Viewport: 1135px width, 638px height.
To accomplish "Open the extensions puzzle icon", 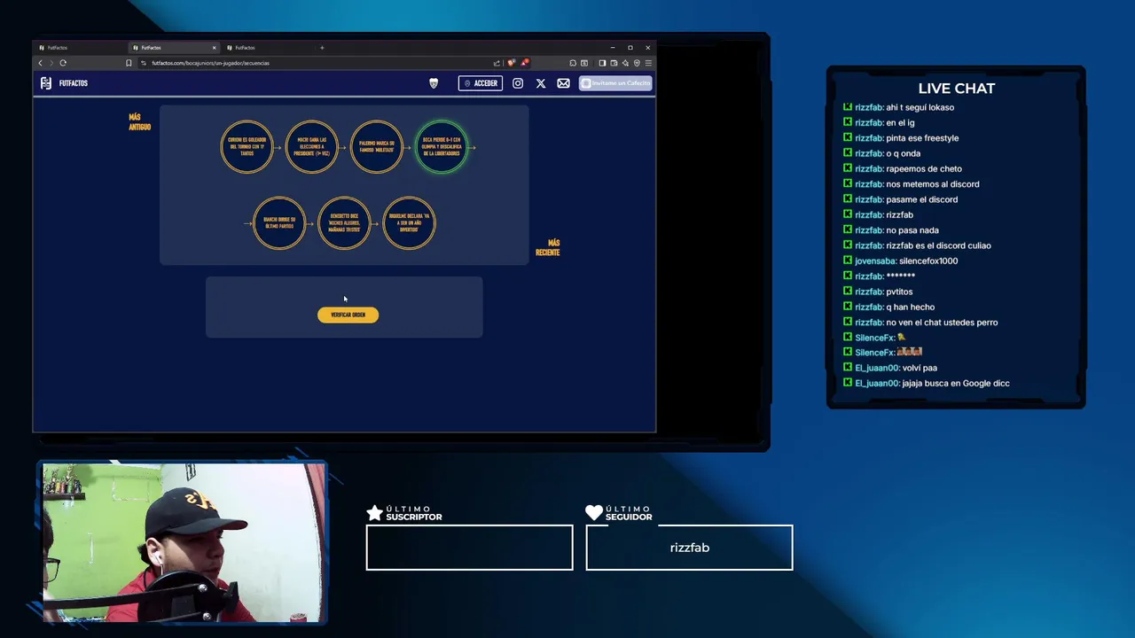I will point(573,63).
